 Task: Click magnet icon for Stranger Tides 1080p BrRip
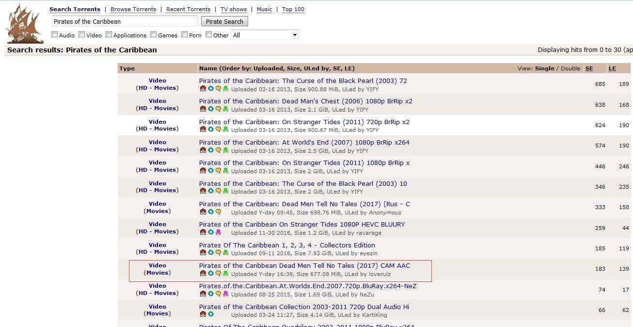tap(203, 171)
